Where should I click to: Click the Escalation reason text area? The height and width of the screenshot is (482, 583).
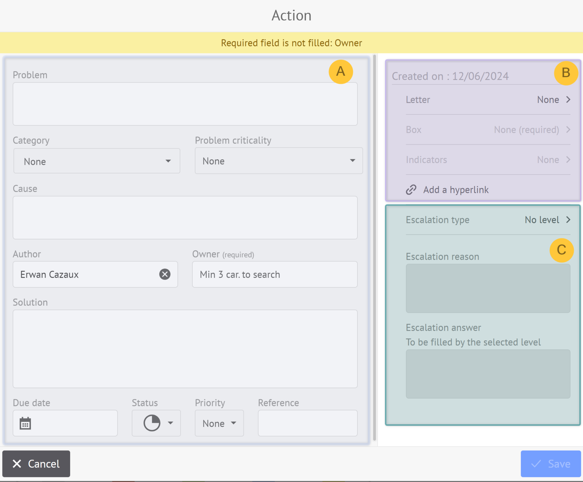coord(488,288)
